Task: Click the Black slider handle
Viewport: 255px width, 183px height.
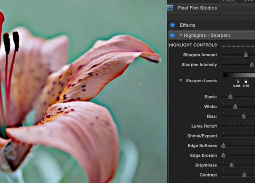Action: click(230, 97)
